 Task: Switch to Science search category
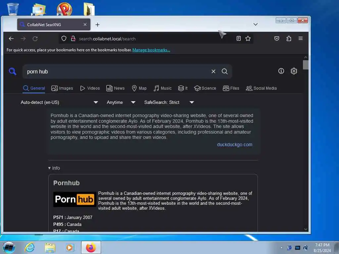point(205,88)
